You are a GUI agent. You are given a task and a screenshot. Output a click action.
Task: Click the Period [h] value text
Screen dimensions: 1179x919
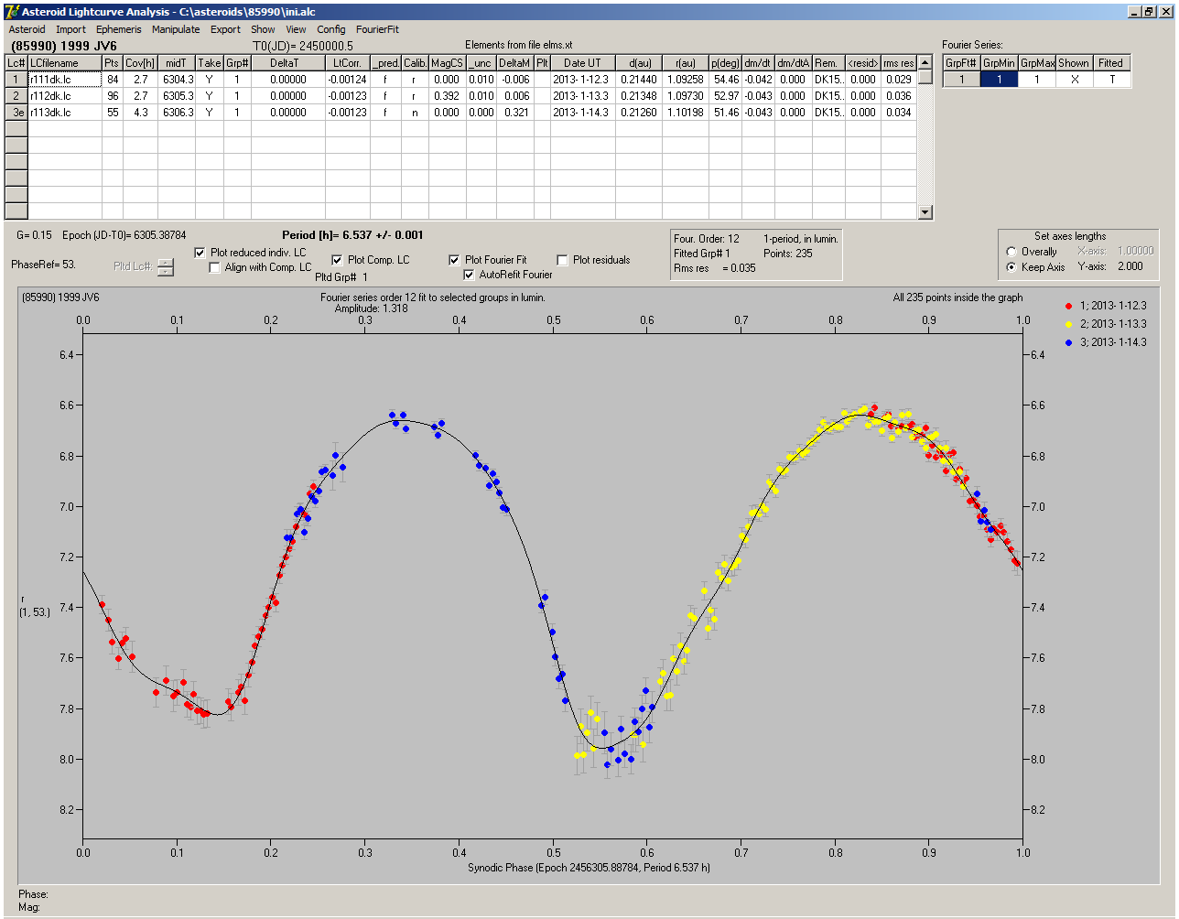pos(352,235)
